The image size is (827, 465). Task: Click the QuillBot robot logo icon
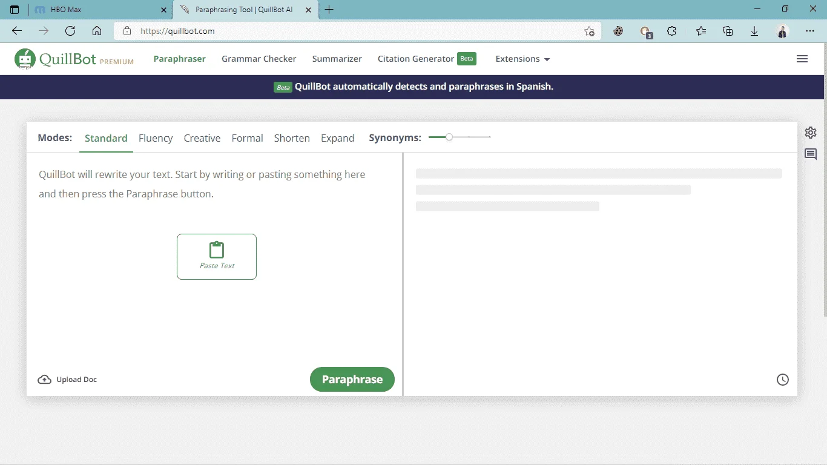(25, 59)
